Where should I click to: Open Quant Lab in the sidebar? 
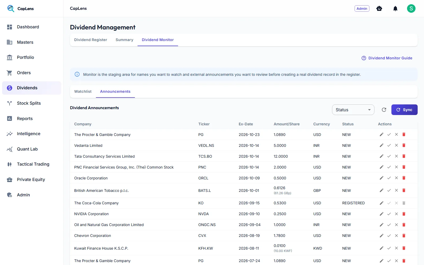point(32,149)
